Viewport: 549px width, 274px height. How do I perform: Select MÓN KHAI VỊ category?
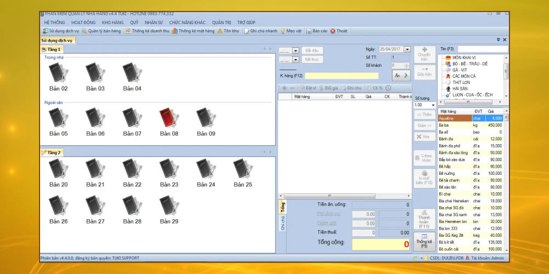point(464,58)
